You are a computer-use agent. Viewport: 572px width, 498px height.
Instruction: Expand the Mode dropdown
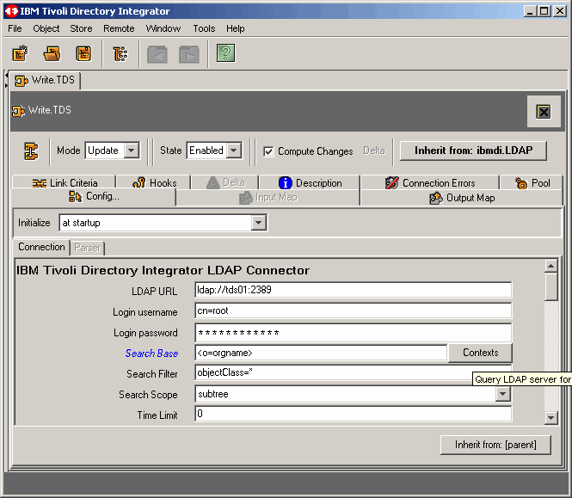pos(131,151)
